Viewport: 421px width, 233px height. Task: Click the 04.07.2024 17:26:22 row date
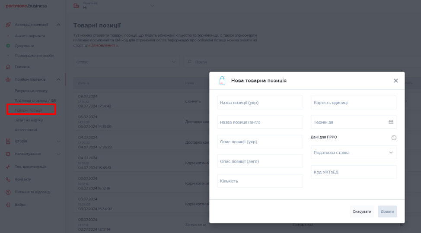(95, 147)
